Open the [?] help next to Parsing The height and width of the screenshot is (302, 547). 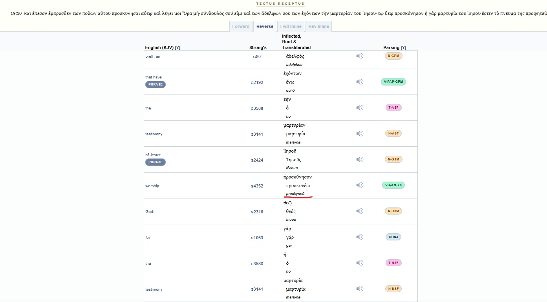(x=403, y=47)
